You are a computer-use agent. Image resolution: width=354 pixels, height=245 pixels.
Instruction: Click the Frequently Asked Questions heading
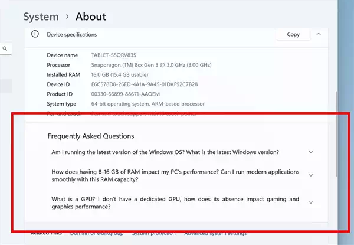coord(91,136)
